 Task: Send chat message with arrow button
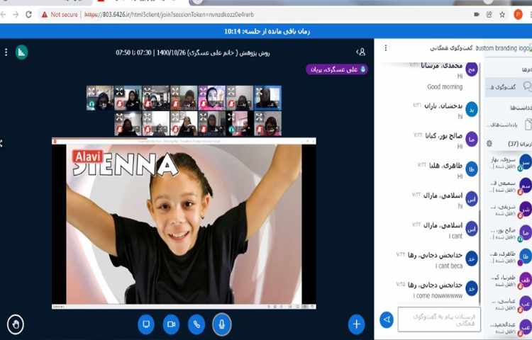pos(387,320)
